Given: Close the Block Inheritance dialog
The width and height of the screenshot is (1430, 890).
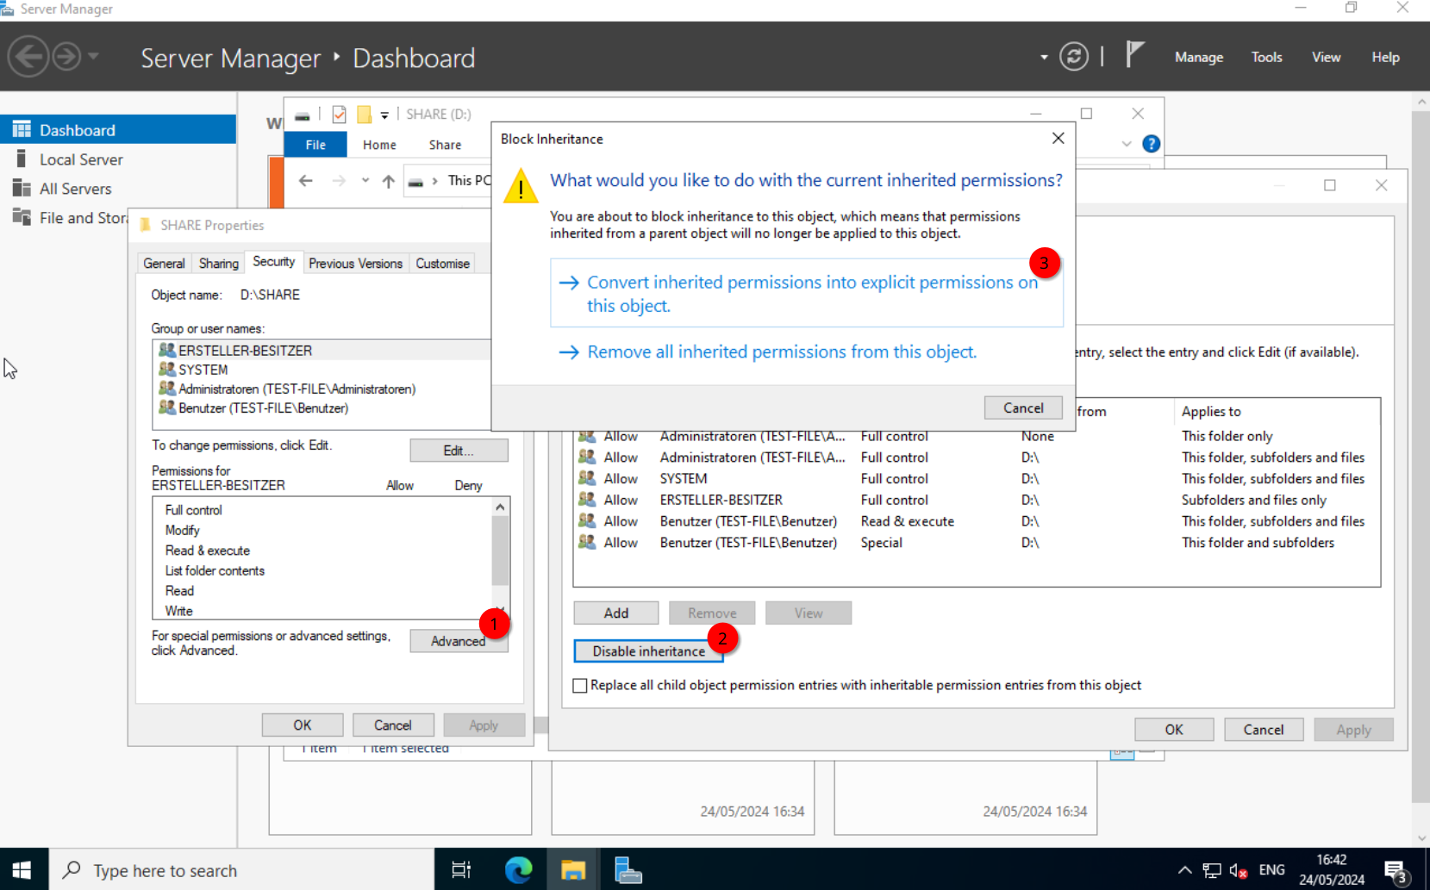Looking at the screenshot, I should pyautogui.click(x=1058, y=139).
